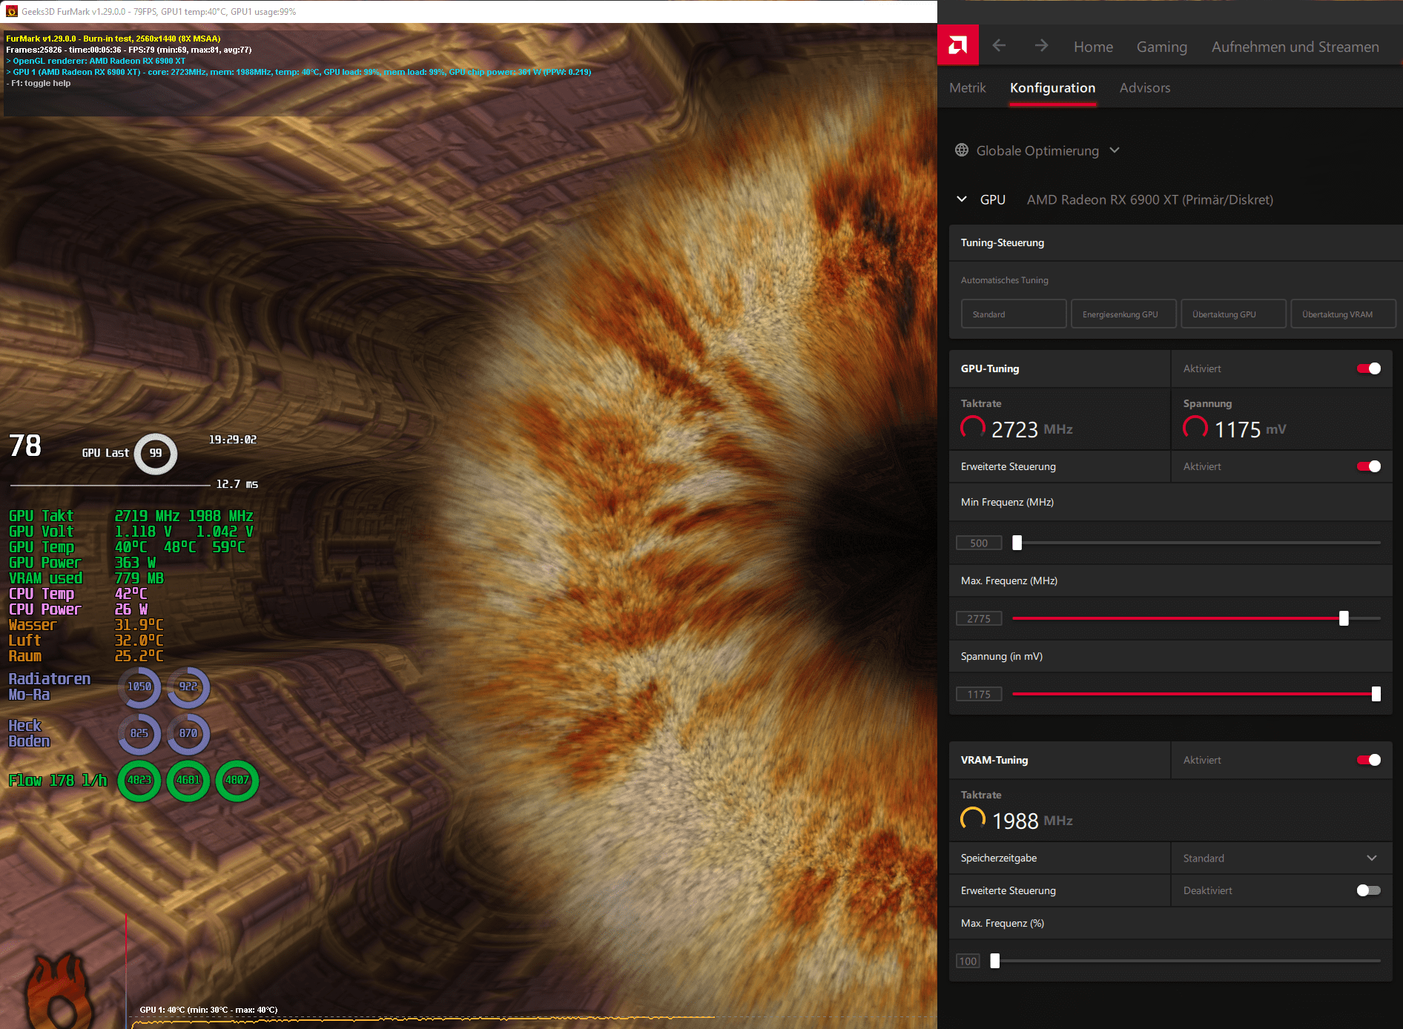Go forward with the right arrow
Image resolution: width=1403 pixels, height=1029 pixels.
coord(1041,46)
